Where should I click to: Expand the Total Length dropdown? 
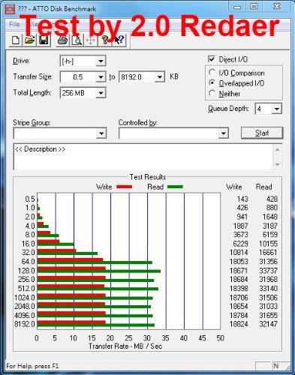pyautogui.click(x=101, y=93)
